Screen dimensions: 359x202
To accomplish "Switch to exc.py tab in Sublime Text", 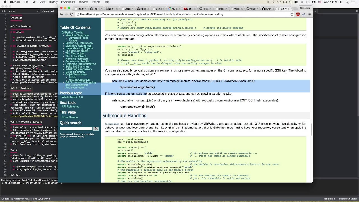I will (x=12, y=11).
